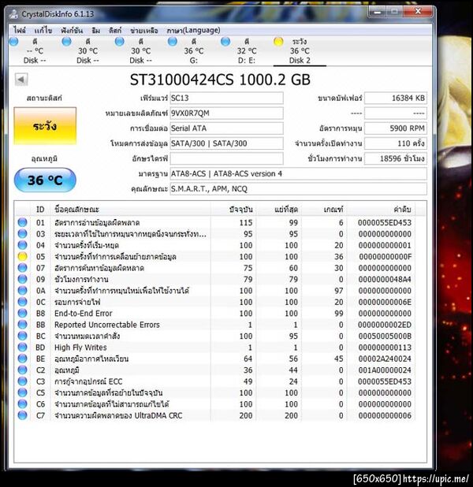473x487 pixels.
Task: Click the เกณฑ์ (Threshold) column header
Action: point(324,210)
